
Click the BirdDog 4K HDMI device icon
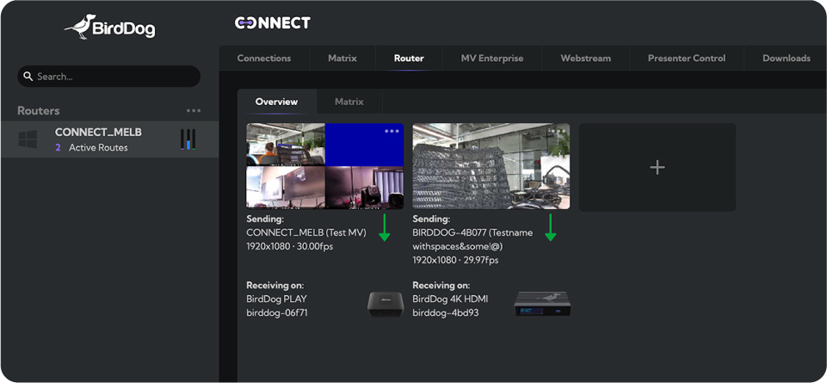tap(542, 302)
